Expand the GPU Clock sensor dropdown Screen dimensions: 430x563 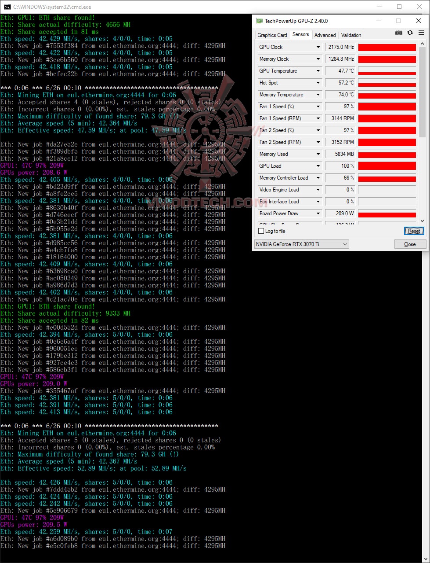tap(318, 47)
